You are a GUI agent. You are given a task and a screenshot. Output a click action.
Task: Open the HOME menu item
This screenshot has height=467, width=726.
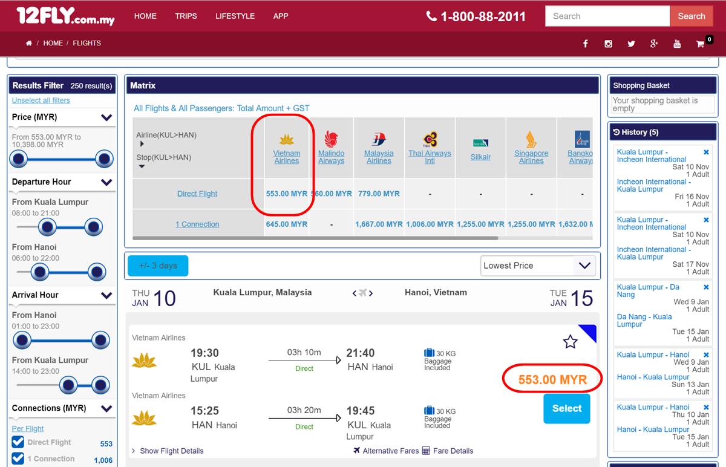click(145, 16)
